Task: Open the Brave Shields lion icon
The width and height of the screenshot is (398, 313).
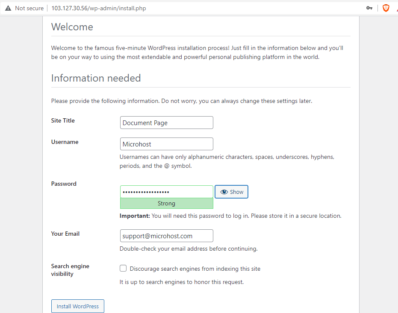Action: 386,8
